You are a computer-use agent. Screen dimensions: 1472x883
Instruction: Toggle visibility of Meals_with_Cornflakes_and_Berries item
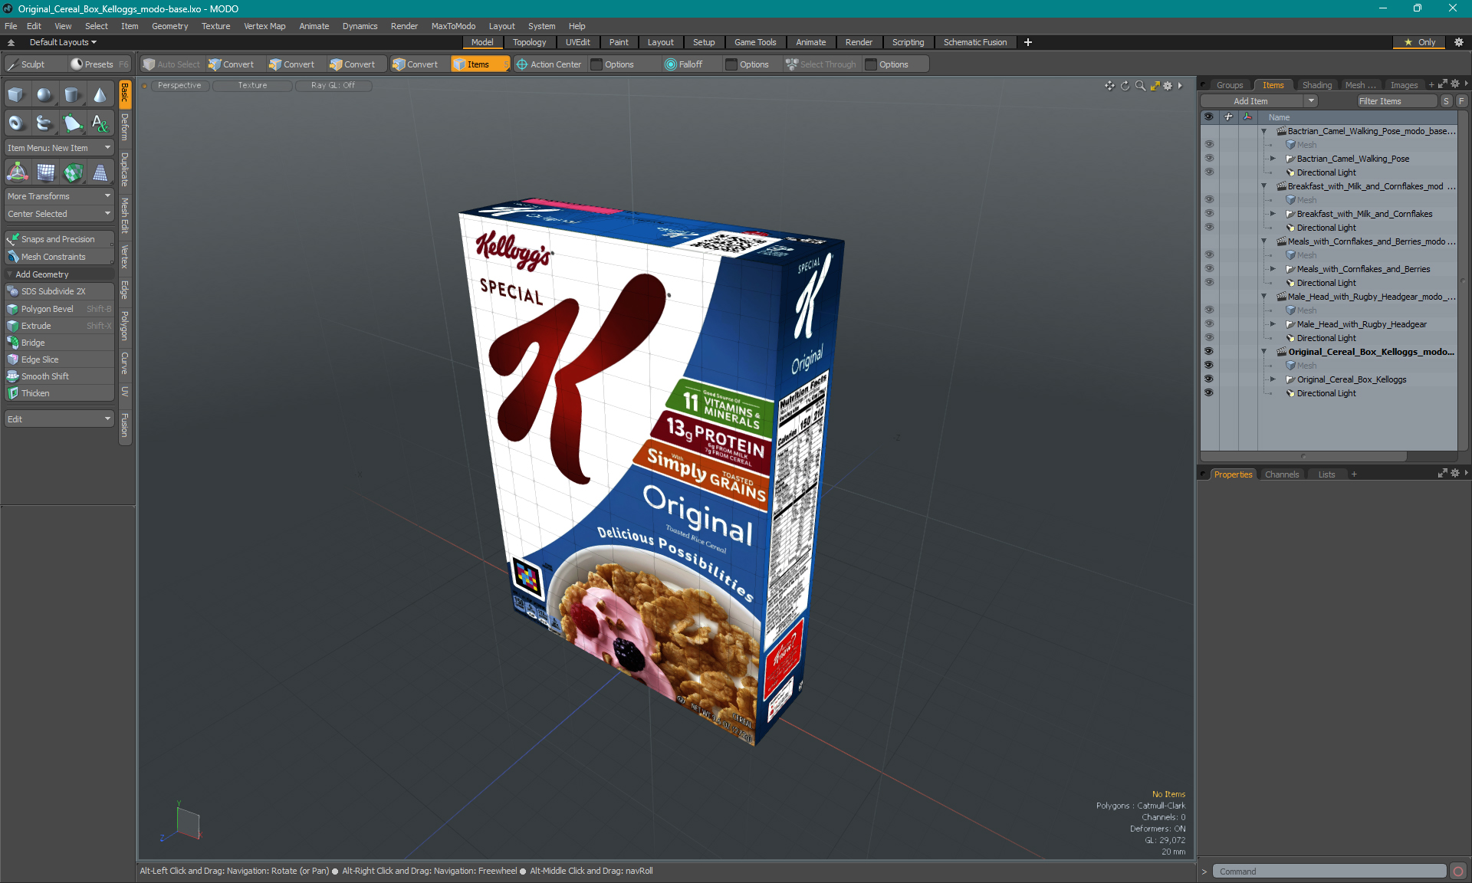(x=1209, y=269)
